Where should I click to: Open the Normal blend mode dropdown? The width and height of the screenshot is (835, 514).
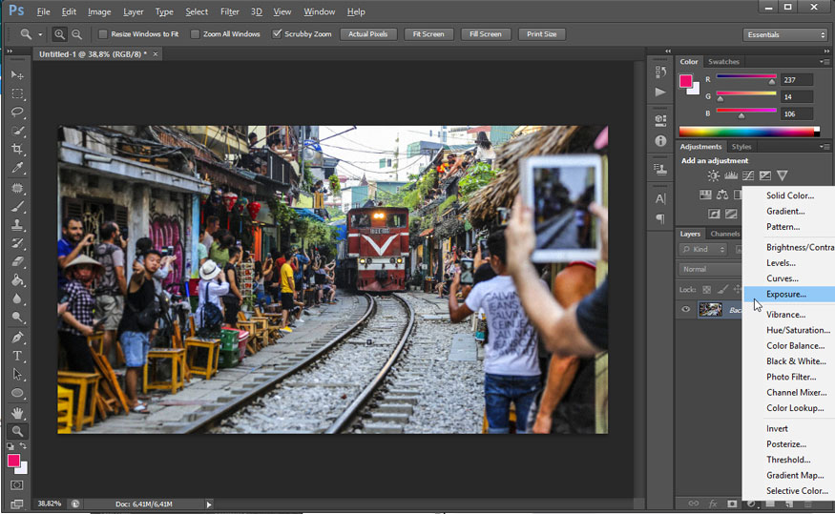pos(708,270)
